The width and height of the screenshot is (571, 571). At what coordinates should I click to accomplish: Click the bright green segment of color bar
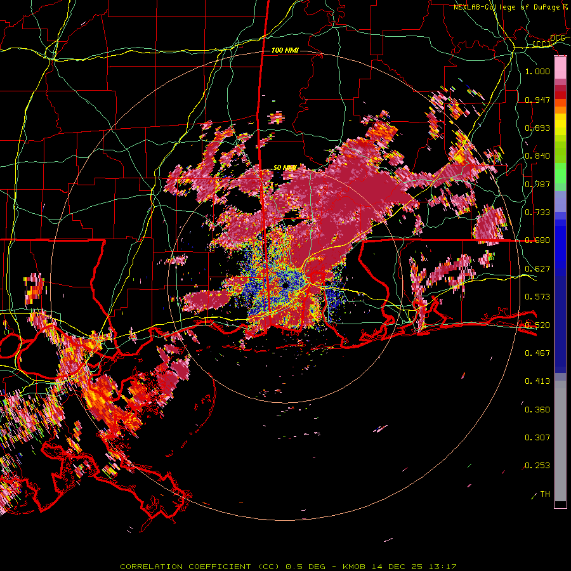560,173
